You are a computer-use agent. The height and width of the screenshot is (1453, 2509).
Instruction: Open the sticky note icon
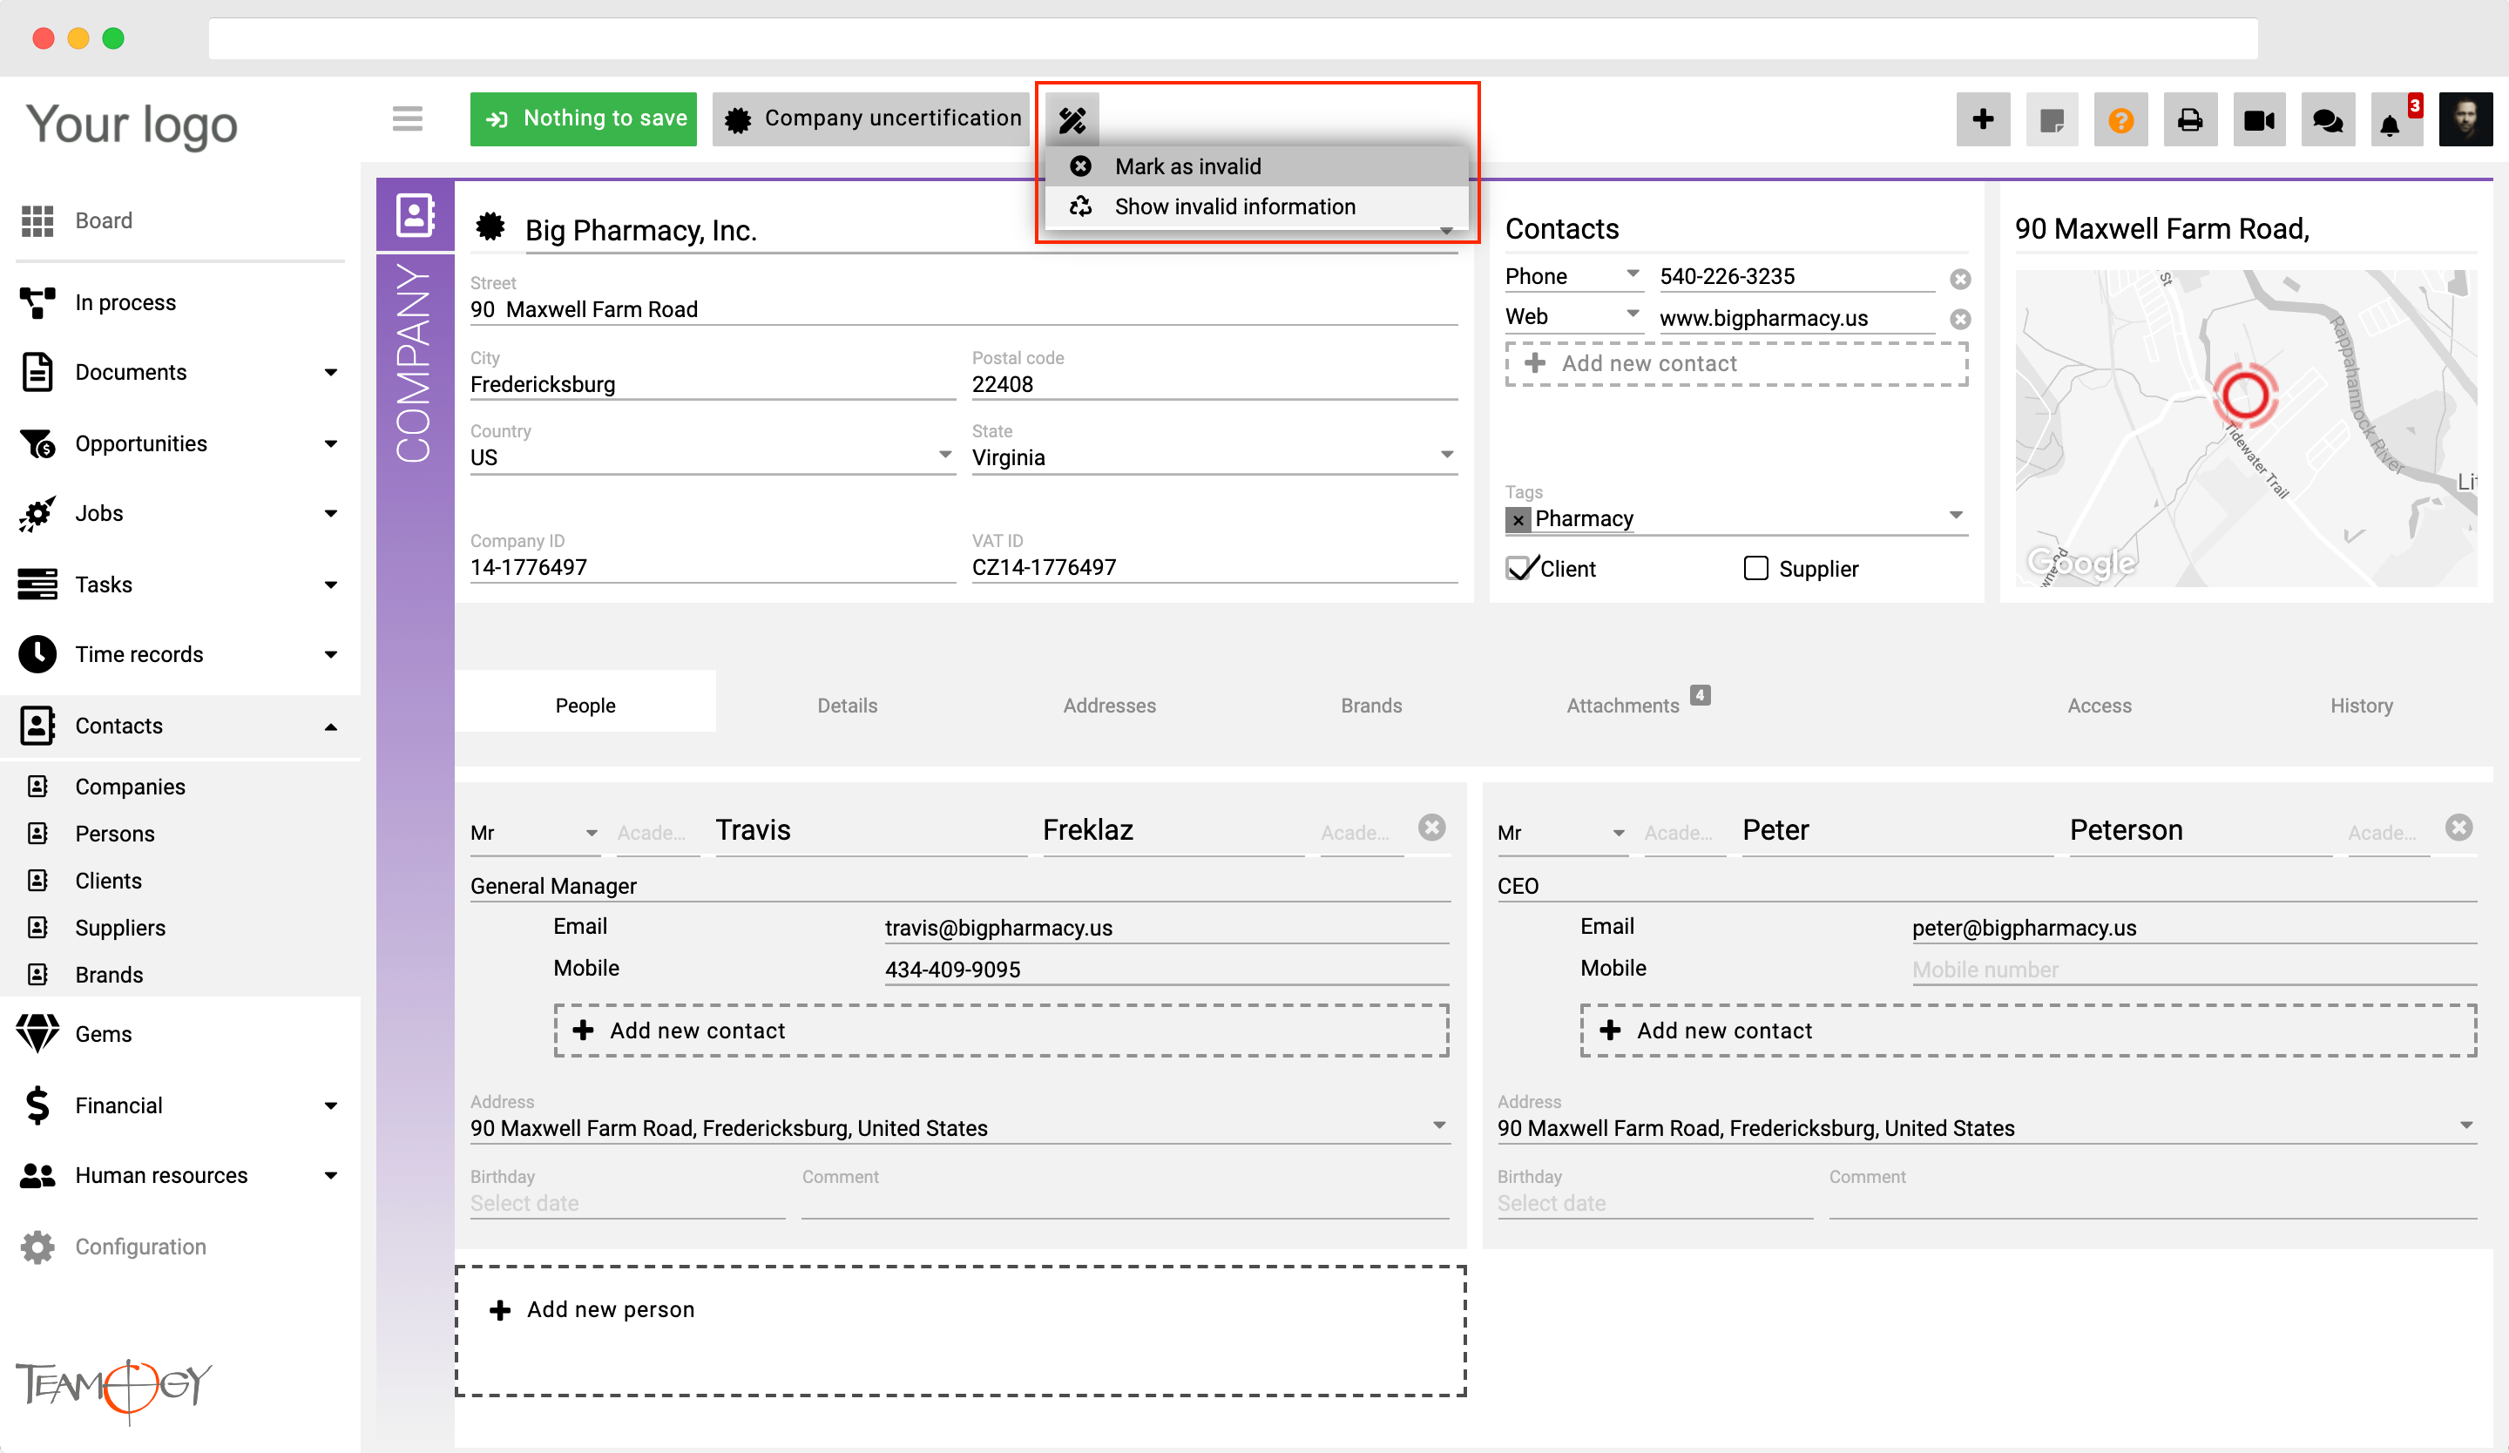[x=2052, y=120]
